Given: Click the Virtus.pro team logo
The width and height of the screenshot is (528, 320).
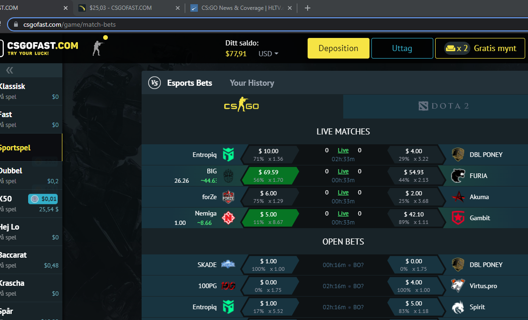Looking at the screenshot, I should click(x=458, y=286).
